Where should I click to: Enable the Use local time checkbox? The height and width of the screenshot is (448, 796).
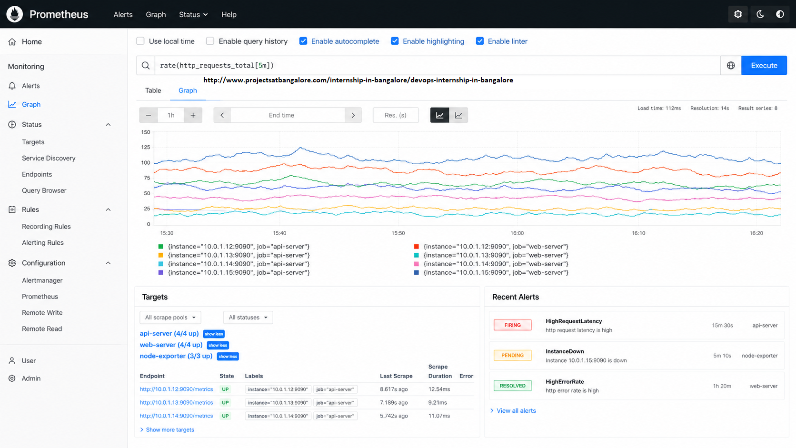point(140,41)
